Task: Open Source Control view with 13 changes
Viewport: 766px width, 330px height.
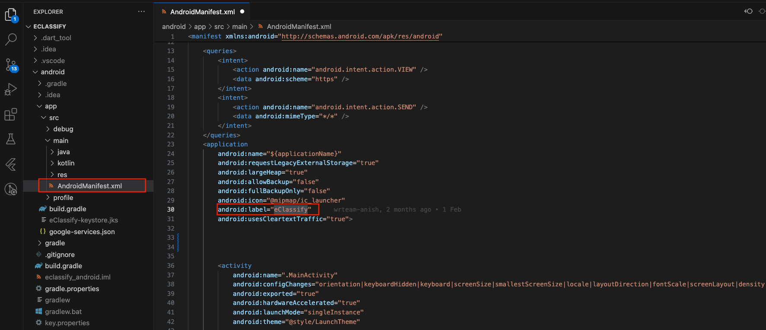Action: 11,65
